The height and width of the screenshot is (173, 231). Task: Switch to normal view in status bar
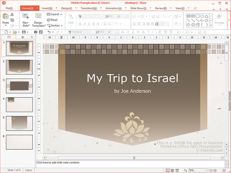[x=168, y=170]
